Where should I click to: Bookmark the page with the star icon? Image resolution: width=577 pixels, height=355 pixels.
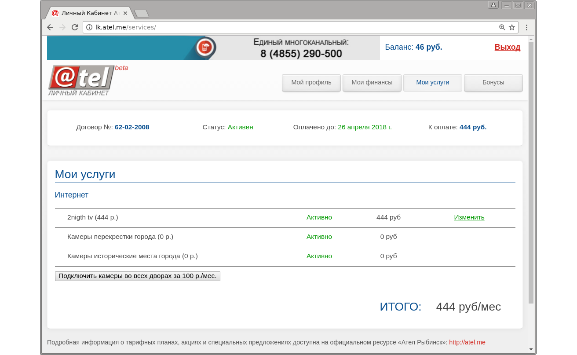pyautogui.click(x=512, y=27)
